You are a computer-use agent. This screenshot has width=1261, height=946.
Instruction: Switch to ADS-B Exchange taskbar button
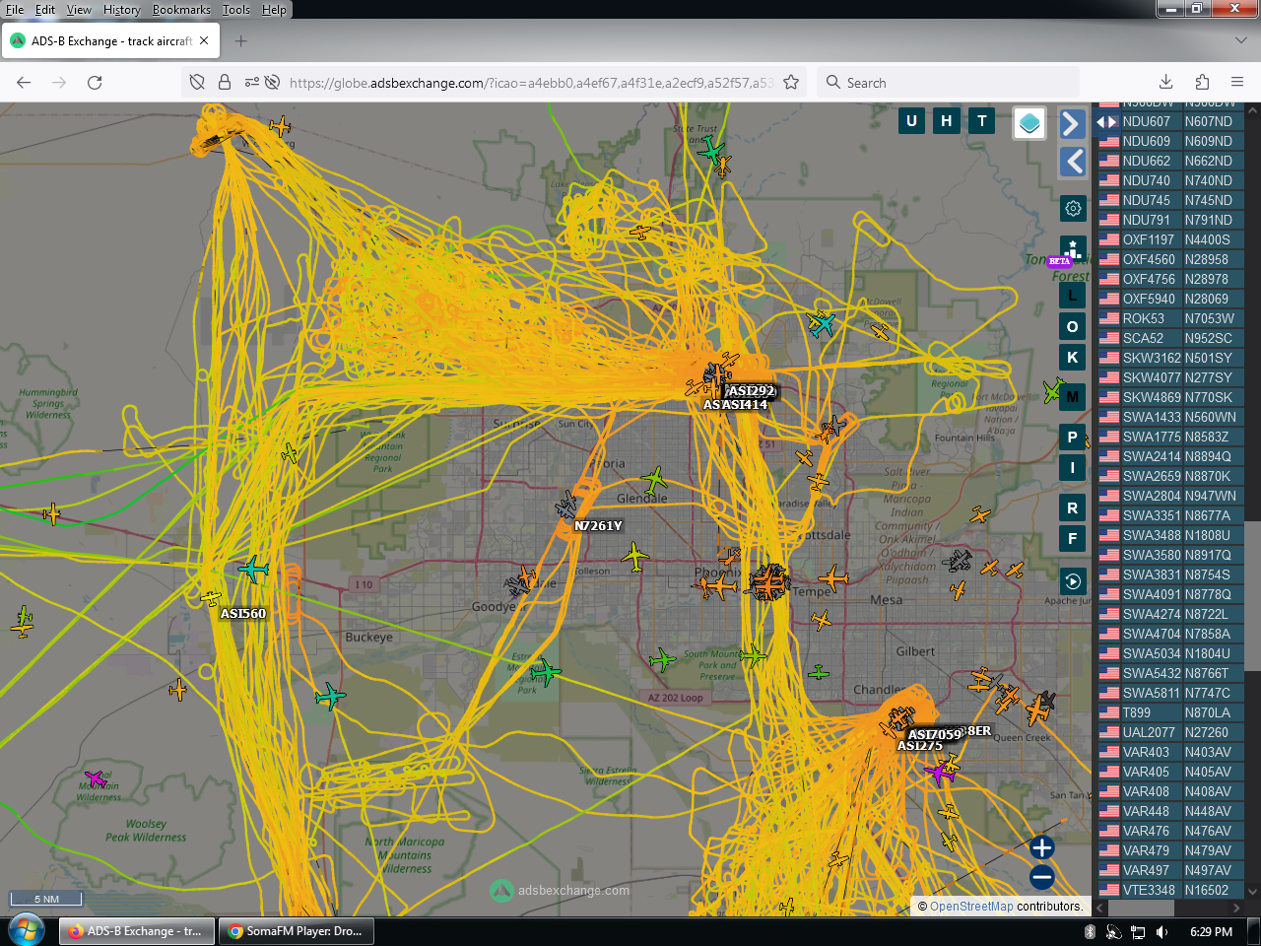[x=137, y=931]
